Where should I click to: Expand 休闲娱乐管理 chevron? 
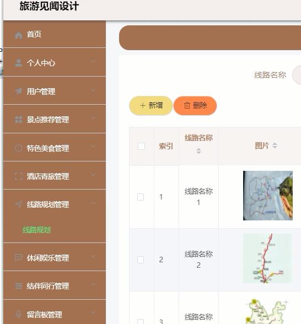click(x=93, y=256)
